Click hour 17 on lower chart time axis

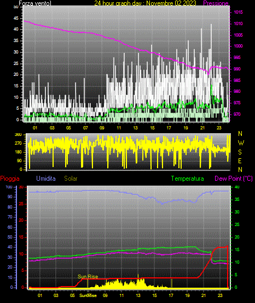point(171,295)
